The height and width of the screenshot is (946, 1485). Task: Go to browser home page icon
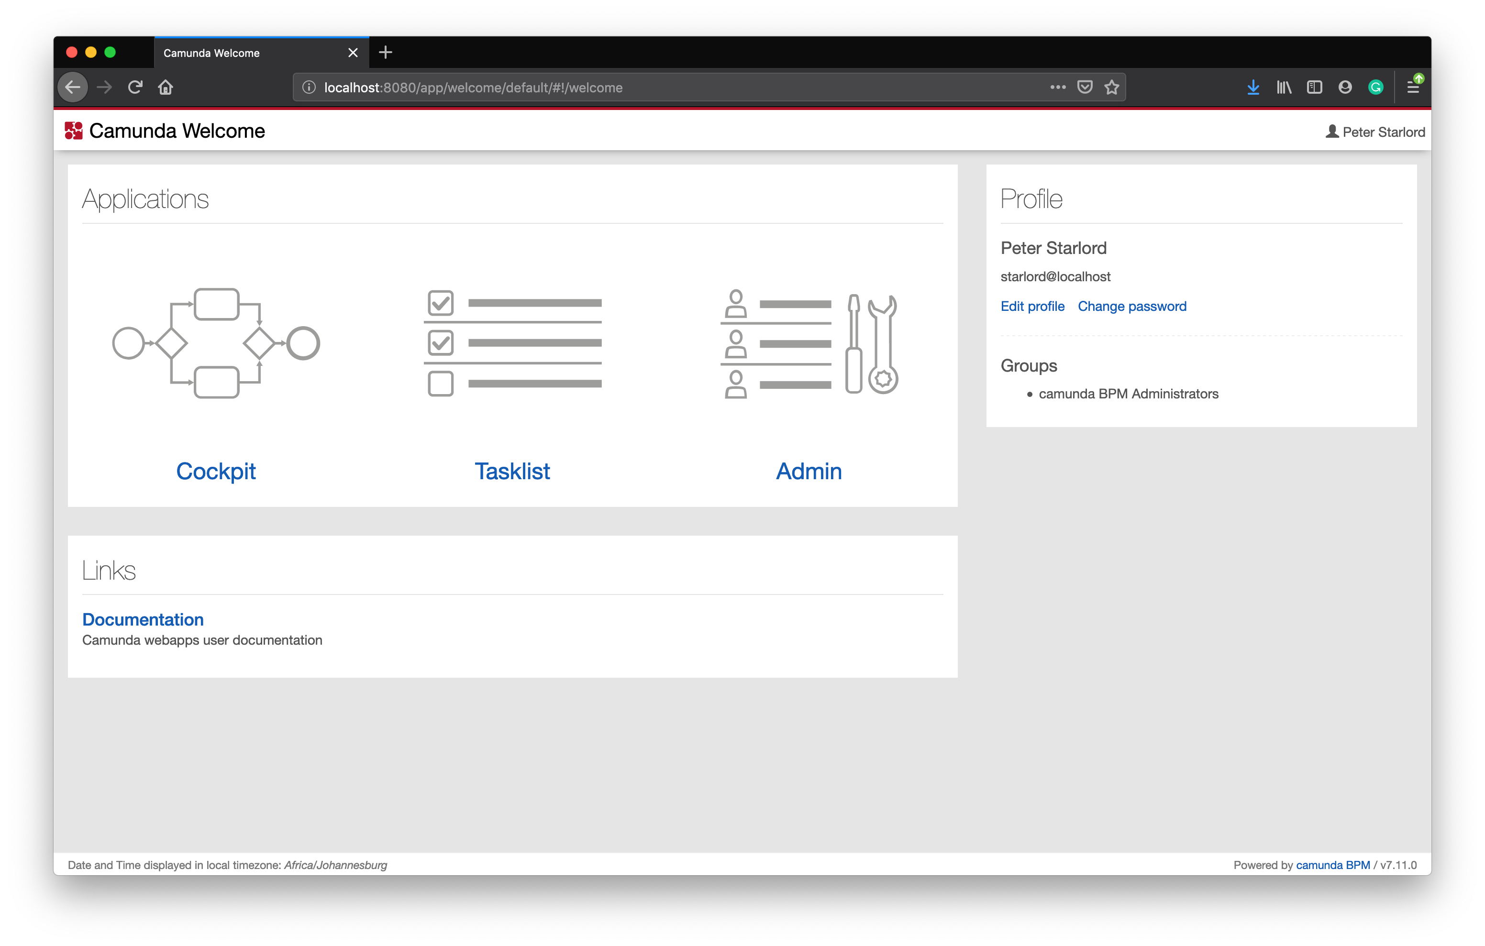point(165,88)
